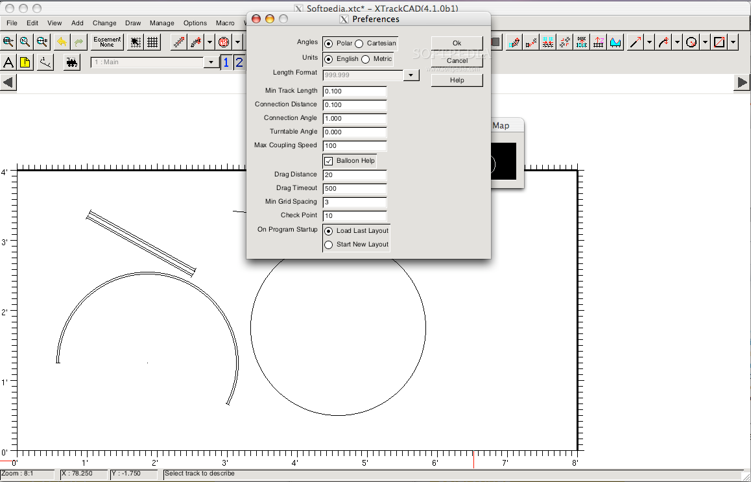Image resolution: width=751 pixels, height=482 pixels.
Task: Select the join tracks tool
Action: pos(531,42)
